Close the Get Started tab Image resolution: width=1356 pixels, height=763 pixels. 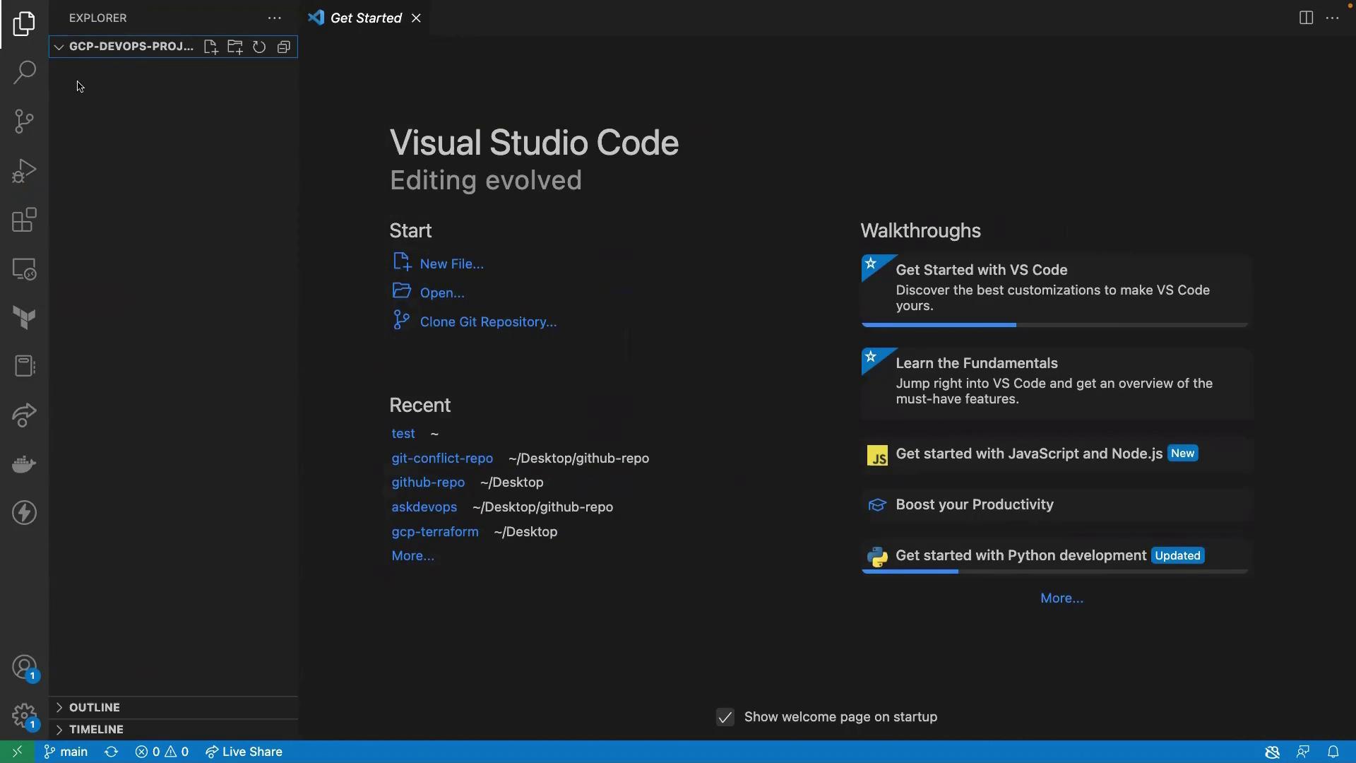coord(416,18)
